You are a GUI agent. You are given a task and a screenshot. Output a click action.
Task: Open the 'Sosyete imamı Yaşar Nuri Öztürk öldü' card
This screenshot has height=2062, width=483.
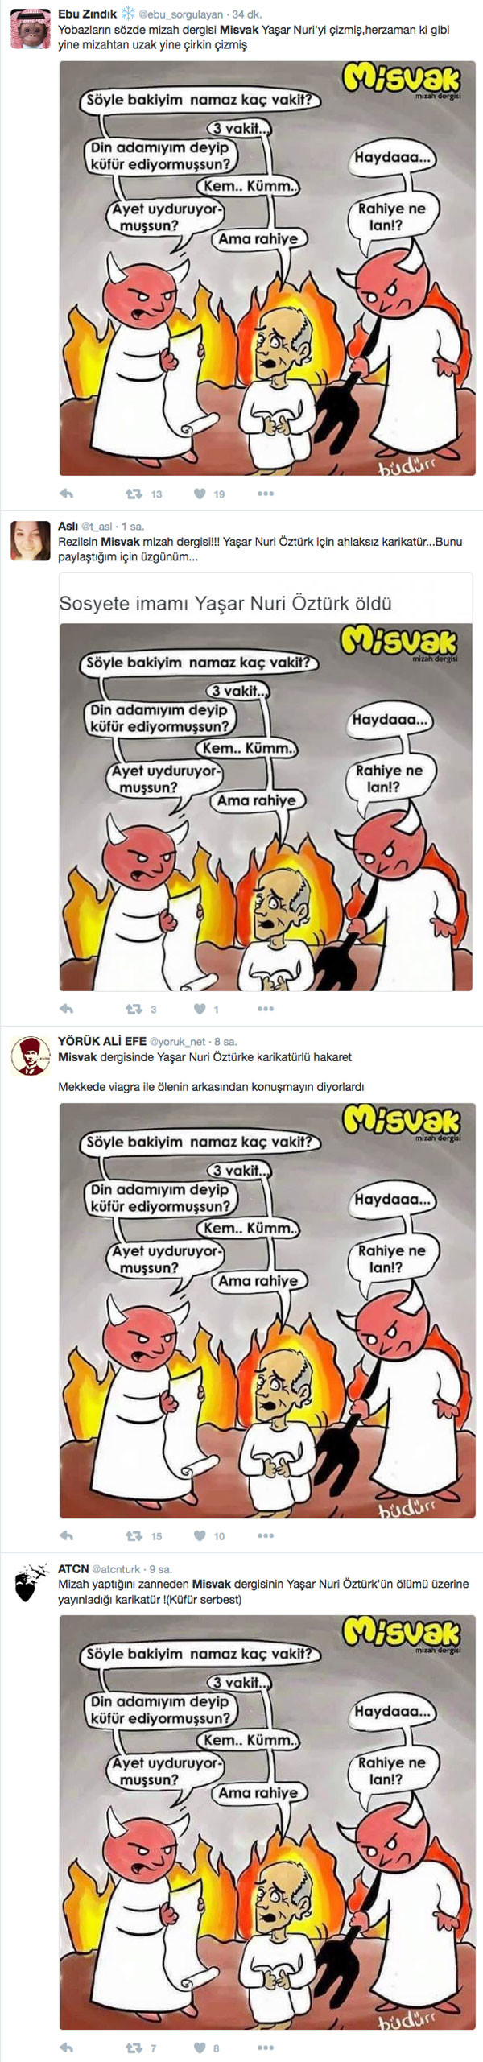click(x=266, y=782)
